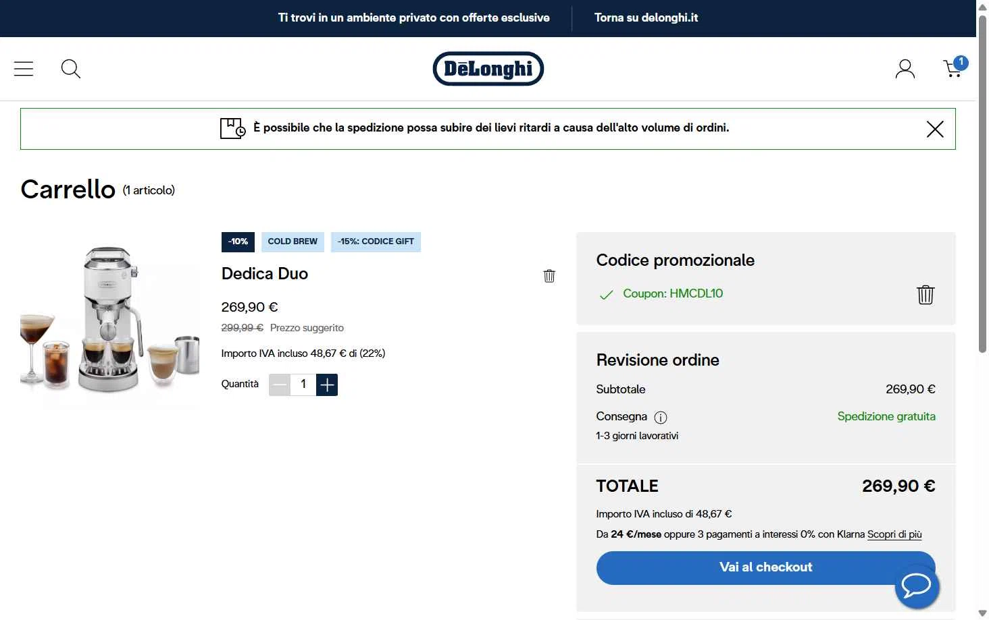Click the COLD BREW badge
The image size is (989, 620).
pos(293,242)
